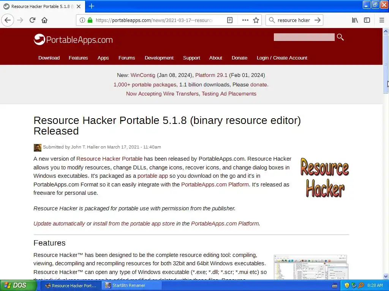
Task: Open the Development menu item
Action: 159,58
